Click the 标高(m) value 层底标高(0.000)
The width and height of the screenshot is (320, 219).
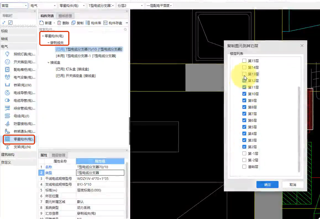tap(89, 190)
